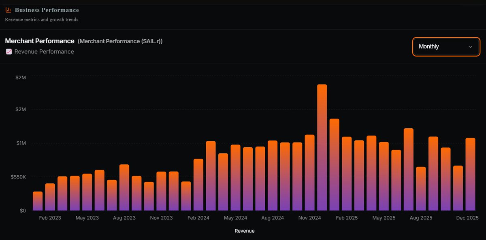Click the bar chart icon beside Business Performance
486x240 pixels.
(8, 10)
